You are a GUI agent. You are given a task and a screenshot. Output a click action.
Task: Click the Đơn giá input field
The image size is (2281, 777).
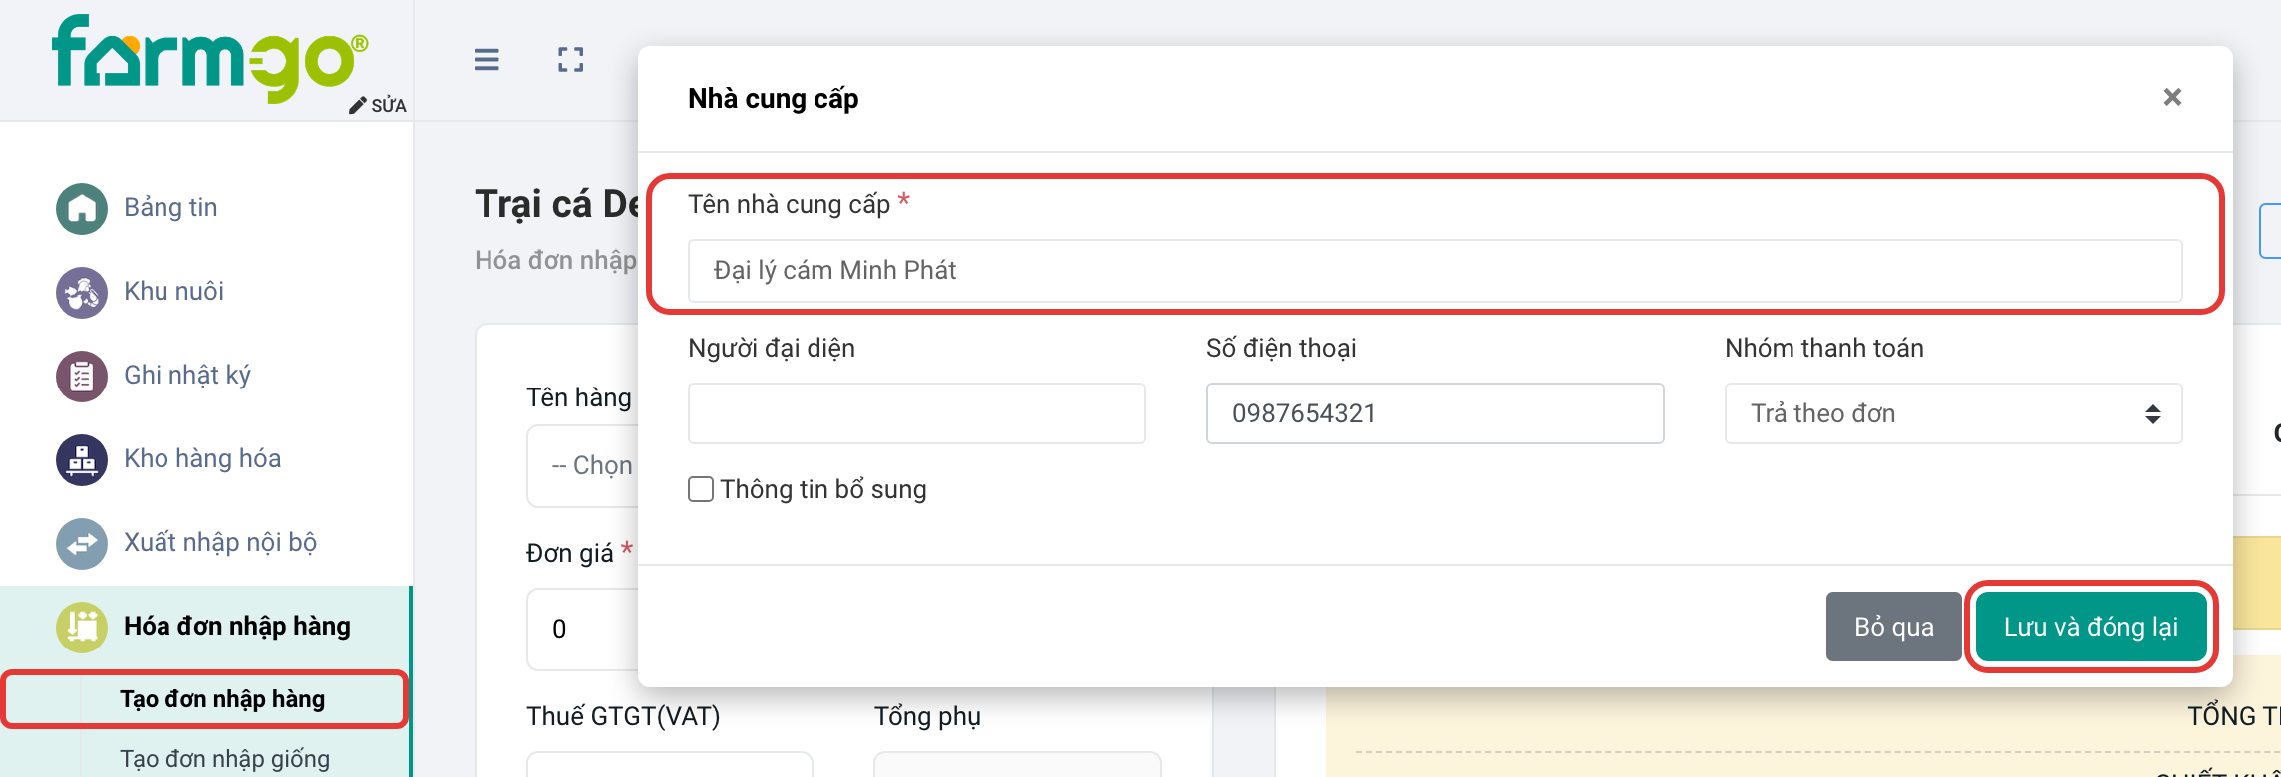coord(583,629)
